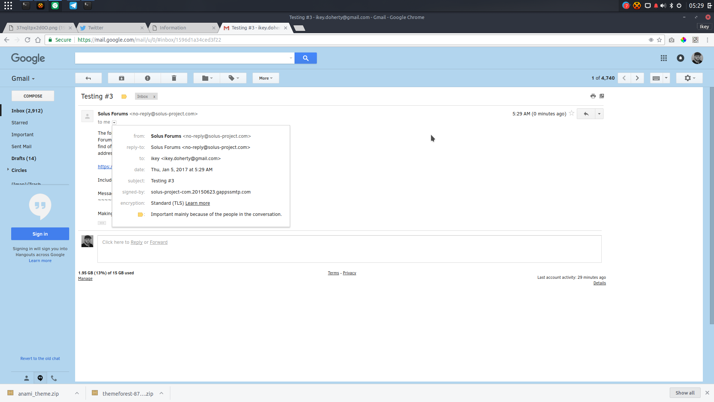Open Drafts (14) folder

coord(24,159)
